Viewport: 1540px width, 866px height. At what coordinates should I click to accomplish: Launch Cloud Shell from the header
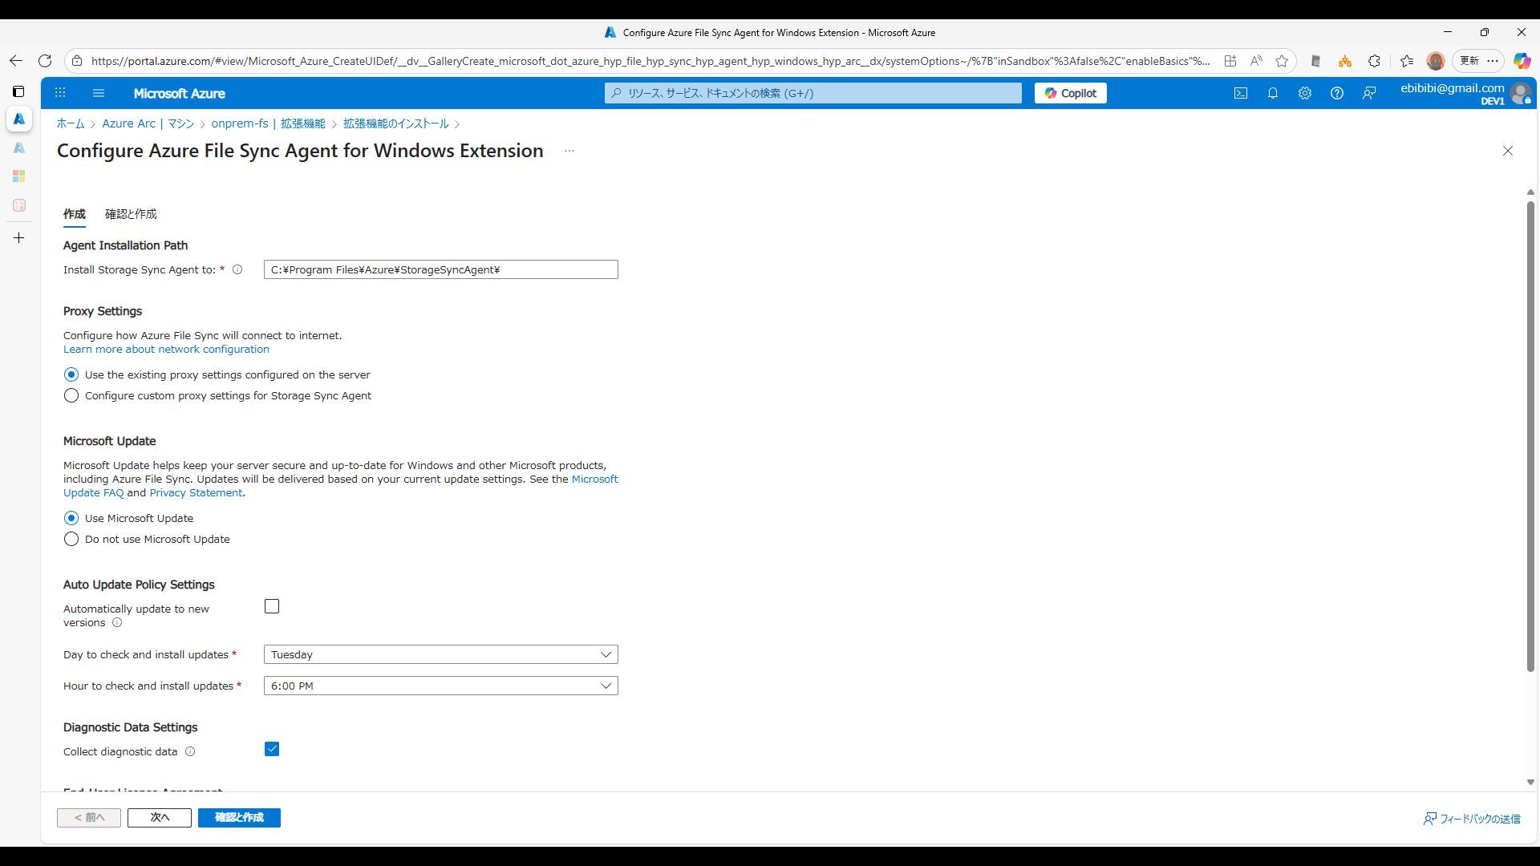click(x=1241, y=93)
